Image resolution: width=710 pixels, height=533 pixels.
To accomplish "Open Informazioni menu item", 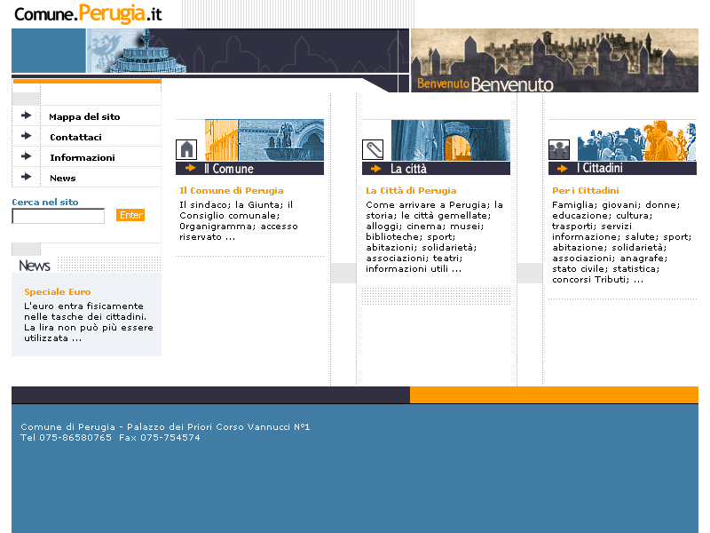I will click(83, 158).
